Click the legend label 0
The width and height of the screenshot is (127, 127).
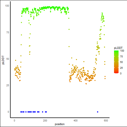(x=121, y=74)
